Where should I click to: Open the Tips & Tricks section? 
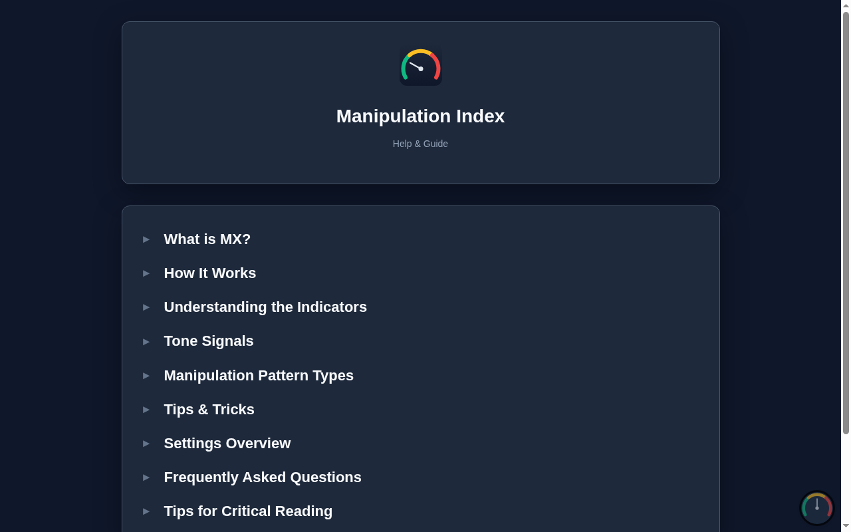coord(209,410)
